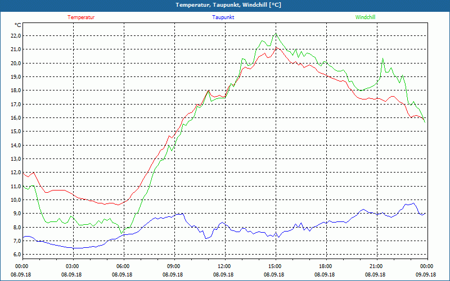
Task: Click the 11,0 y-axis value
Action: pyautogui.click(x=16, y=186)
